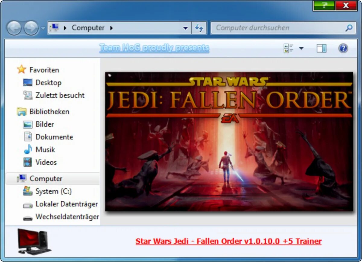This screenshot has width=362, height=262.
Task: Select Bibliotheken in the navigation pane
Action: pyautogui.click(x=49, y=111)
